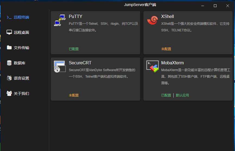Maximize the JumpServer client window
Screen dimensions: 235x151
(215, 6)
